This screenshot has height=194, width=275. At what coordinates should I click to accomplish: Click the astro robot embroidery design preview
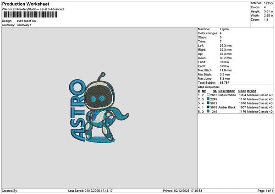(x=99, y=108)
